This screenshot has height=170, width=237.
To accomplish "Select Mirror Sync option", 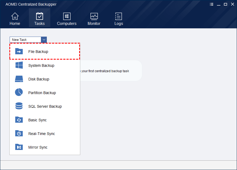I will click(45, 147).
